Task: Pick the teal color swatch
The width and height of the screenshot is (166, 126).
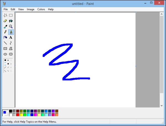Action: tap(28, 111)
